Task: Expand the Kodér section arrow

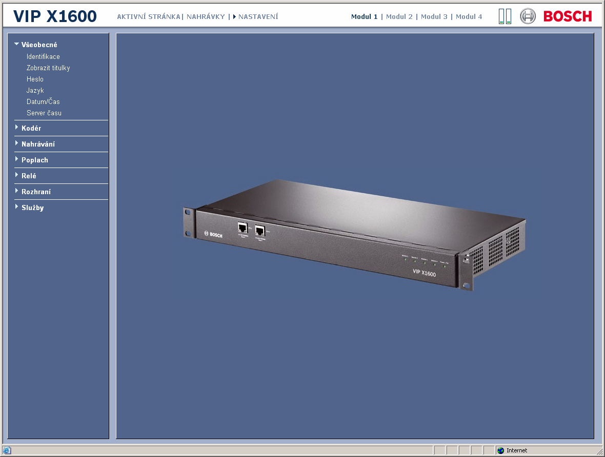Action: tap(16, 127)
